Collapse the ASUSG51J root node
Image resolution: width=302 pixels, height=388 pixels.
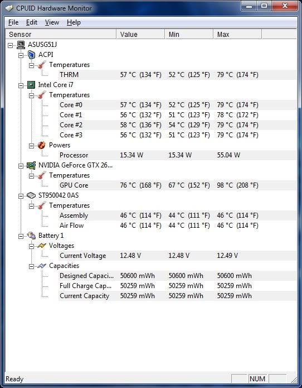point(11,45)
